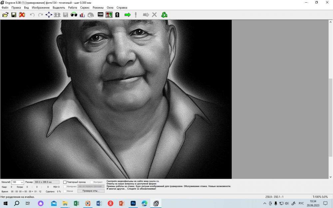The width and height of the screenshot is (333, 208).
Task: Click the green recycle triangle icon
Action: 164,15
